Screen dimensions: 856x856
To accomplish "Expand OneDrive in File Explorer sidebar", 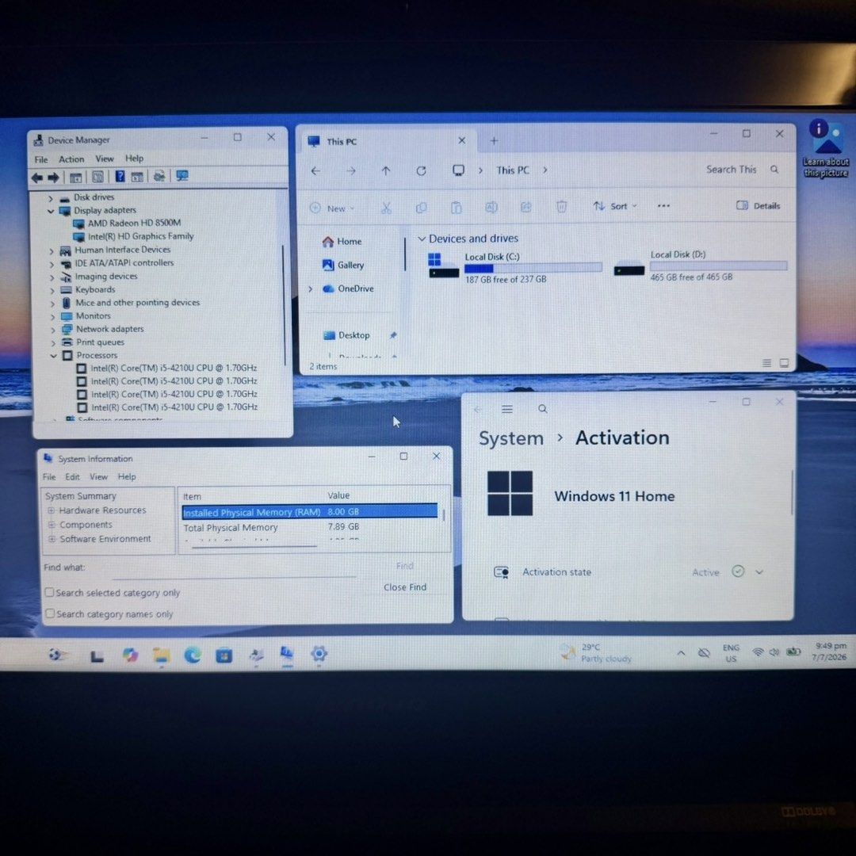I will point(311,289).
